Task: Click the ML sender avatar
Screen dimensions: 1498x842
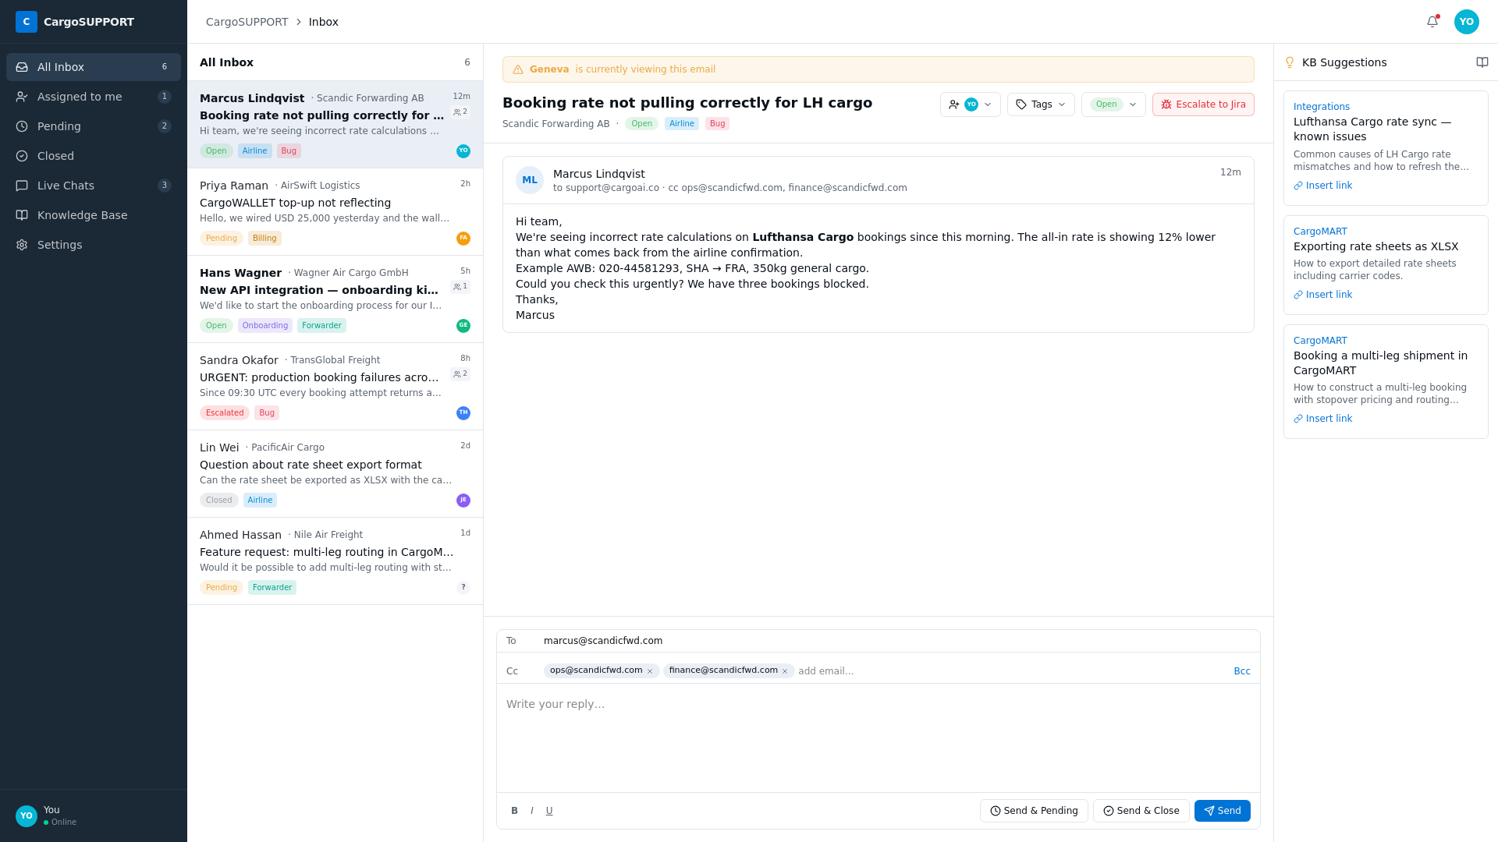Action: (x=530, y=180)
